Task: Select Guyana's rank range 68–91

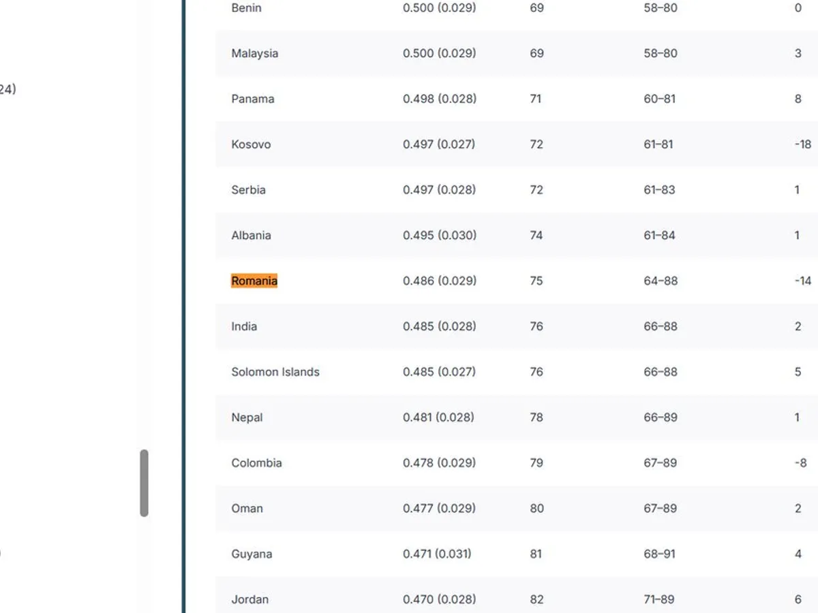Action: pyautogui.click(x=659, y=554)
